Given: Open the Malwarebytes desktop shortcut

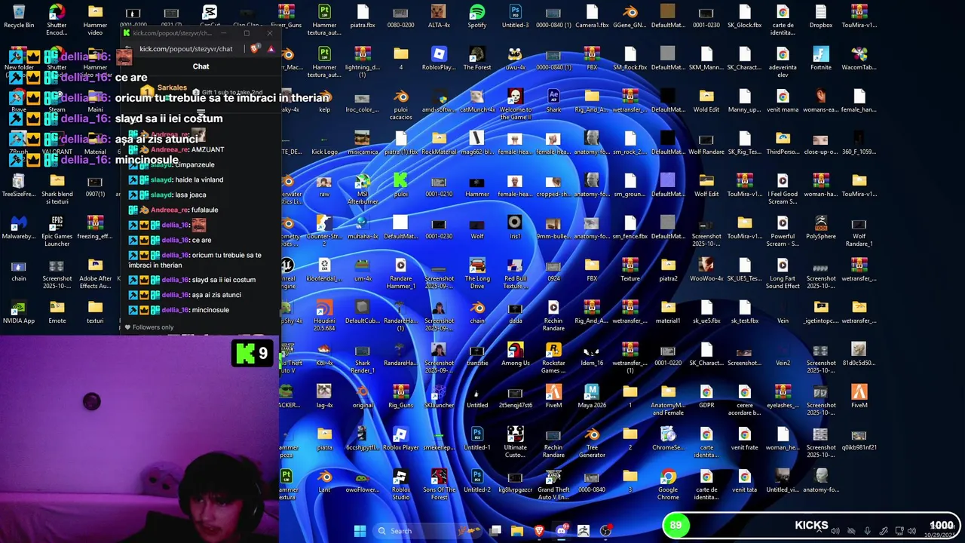Looking at the screenshot, I should (x=19, y=228).
